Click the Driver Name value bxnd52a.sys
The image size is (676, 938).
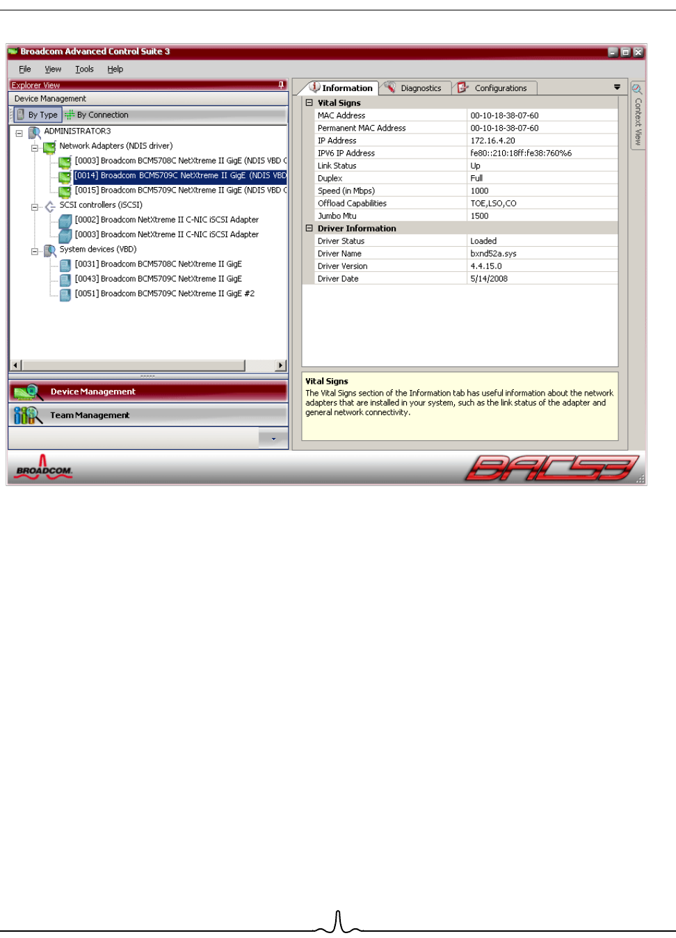(493, 253)
